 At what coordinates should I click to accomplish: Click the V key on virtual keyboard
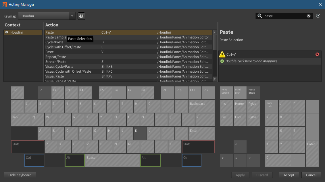coord(91,147)
